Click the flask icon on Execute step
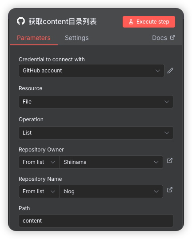The image size is (192, 239). (131, 22)
